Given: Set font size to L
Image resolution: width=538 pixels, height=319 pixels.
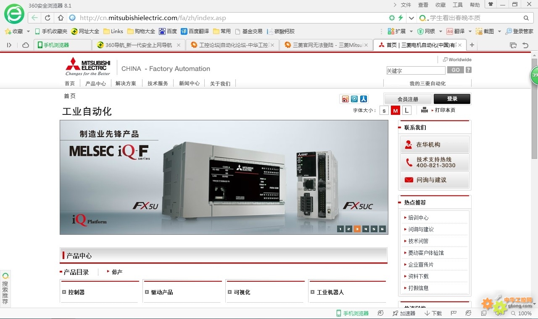Looking at the screenshot, I should (x=406, y=110).
